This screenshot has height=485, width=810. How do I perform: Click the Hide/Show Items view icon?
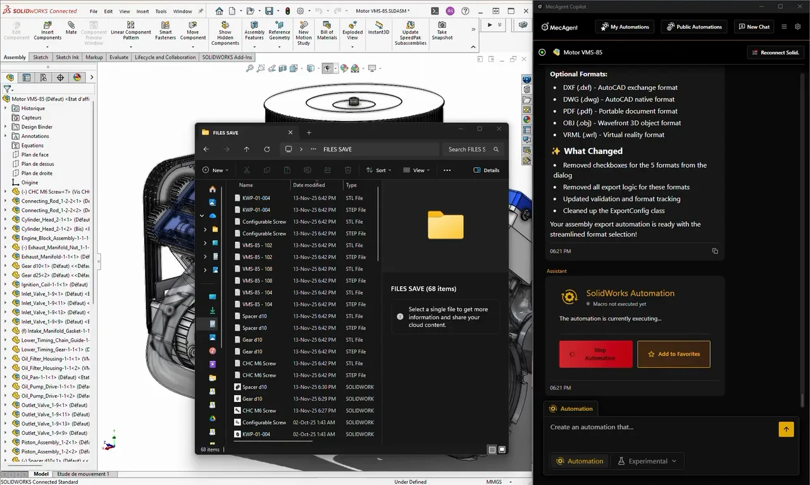point(327,68)
